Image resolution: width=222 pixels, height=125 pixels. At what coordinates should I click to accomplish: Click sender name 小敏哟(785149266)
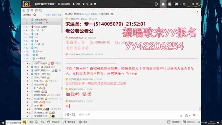pyautogui.click(x=78, y=19)
